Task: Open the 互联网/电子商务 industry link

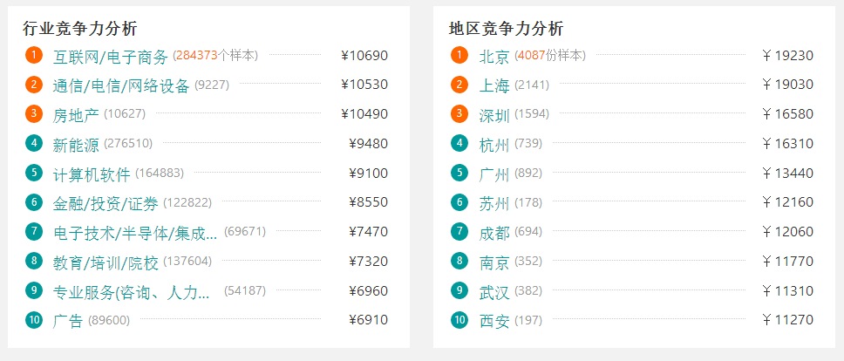Action: (111, 57)
